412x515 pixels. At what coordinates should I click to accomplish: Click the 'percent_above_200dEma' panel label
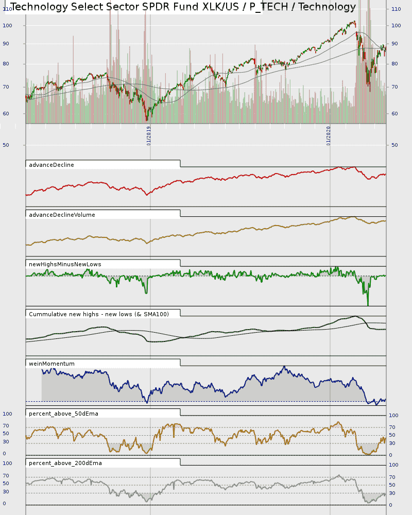pyautogui.click(x=65, y=463)
